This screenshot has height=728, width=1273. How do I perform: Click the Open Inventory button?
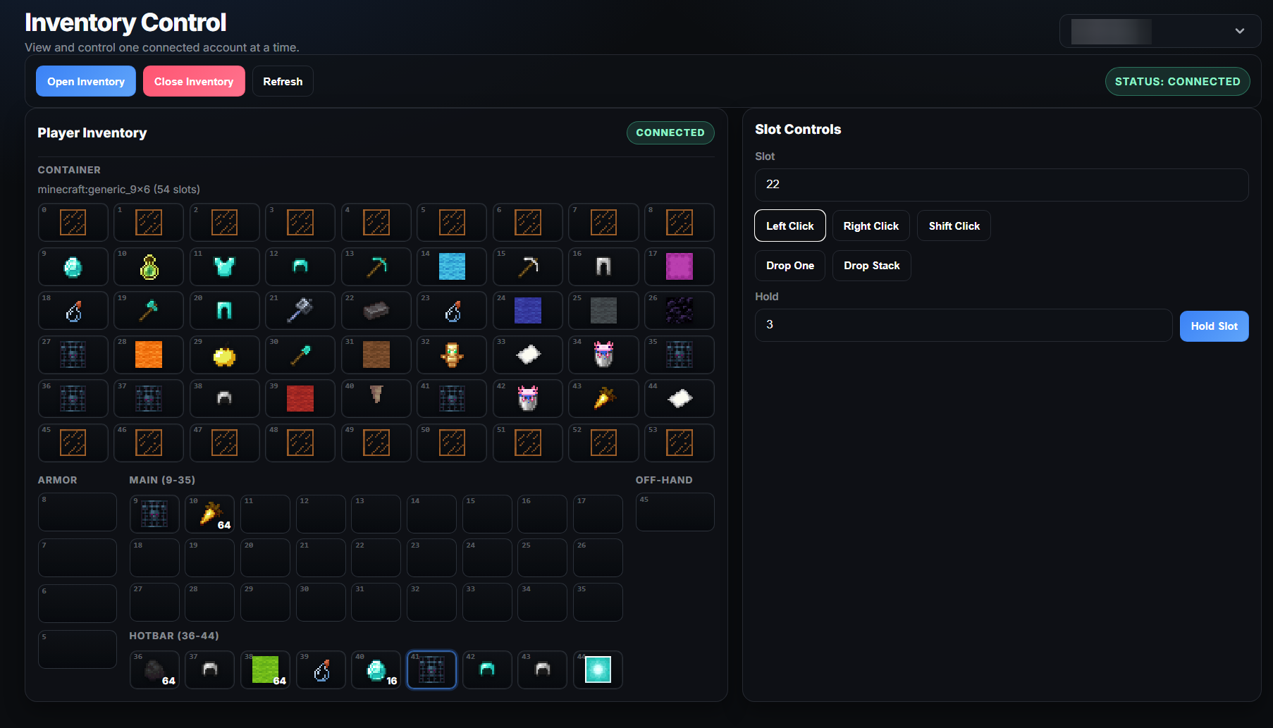click(x=86, y=81)
